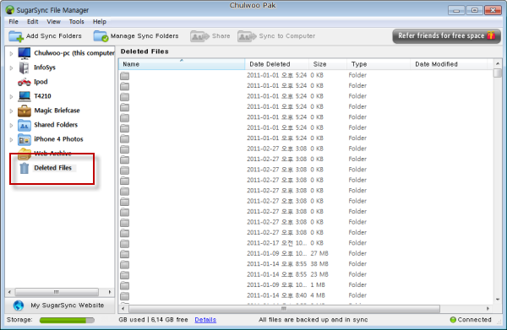Viewport: 507px width, 330px height.
Task: Expand the Chulwoo-pc tree node
Action: point(11,54)
